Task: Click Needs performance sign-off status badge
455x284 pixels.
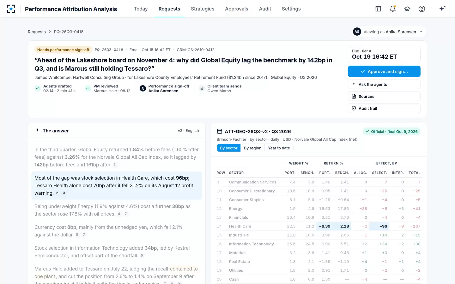Action: pyautogui.click(x=63, y=50)
